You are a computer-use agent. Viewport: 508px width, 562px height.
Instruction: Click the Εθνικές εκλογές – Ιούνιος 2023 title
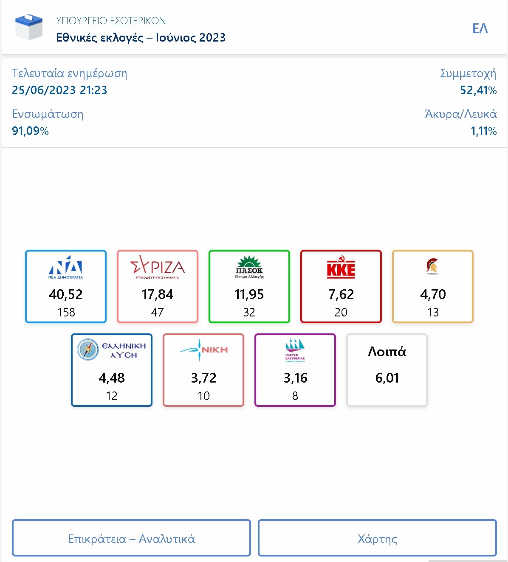[141, 38]
